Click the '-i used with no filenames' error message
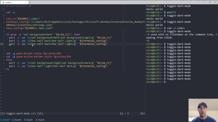 (182, 35)
